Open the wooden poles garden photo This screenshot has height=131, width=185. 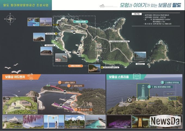click(75, 122)
